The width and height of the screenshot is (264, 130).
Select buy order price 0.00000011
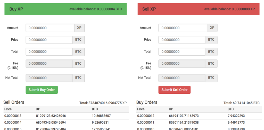coord(146,123)
